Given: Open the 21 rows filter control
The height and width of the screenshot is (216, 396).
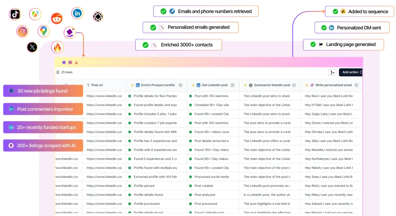Looking at the screenshot, I should [x=64, y=72].
